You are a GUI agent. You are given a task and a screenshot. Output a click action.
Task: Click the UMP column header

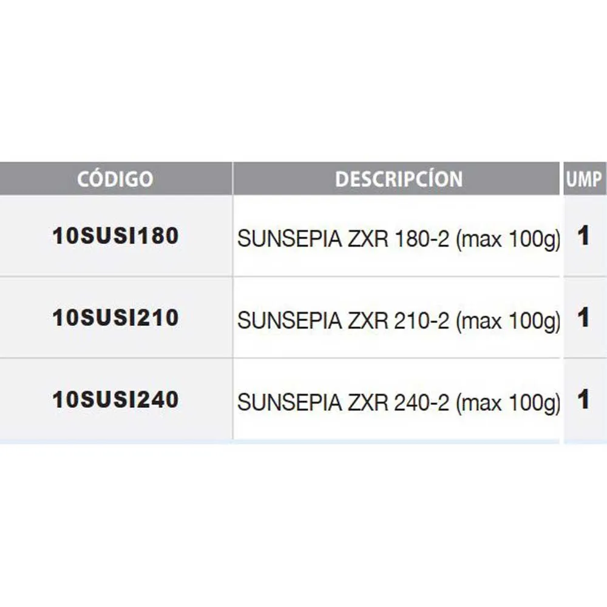pyautogui.click(x=584, y=179)
